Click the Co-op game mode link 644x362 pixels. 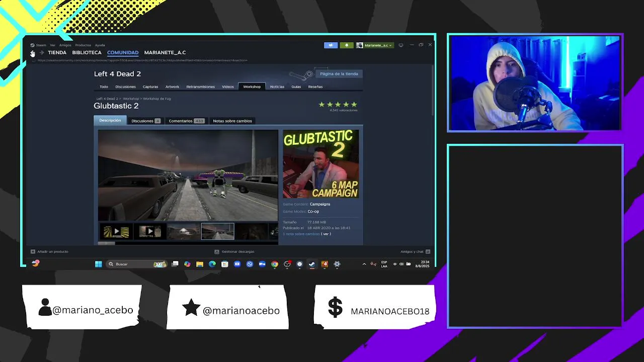pos(313,211)
